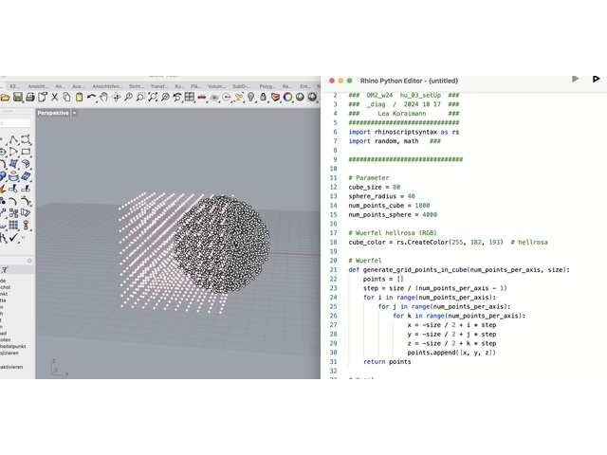Click the four viewports layout icon
Viewport: 607px width, 455px height.
[190, 97]
